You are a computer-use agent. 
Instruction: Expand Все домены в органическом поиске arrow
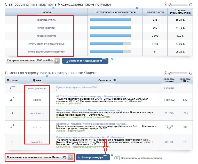70,158
